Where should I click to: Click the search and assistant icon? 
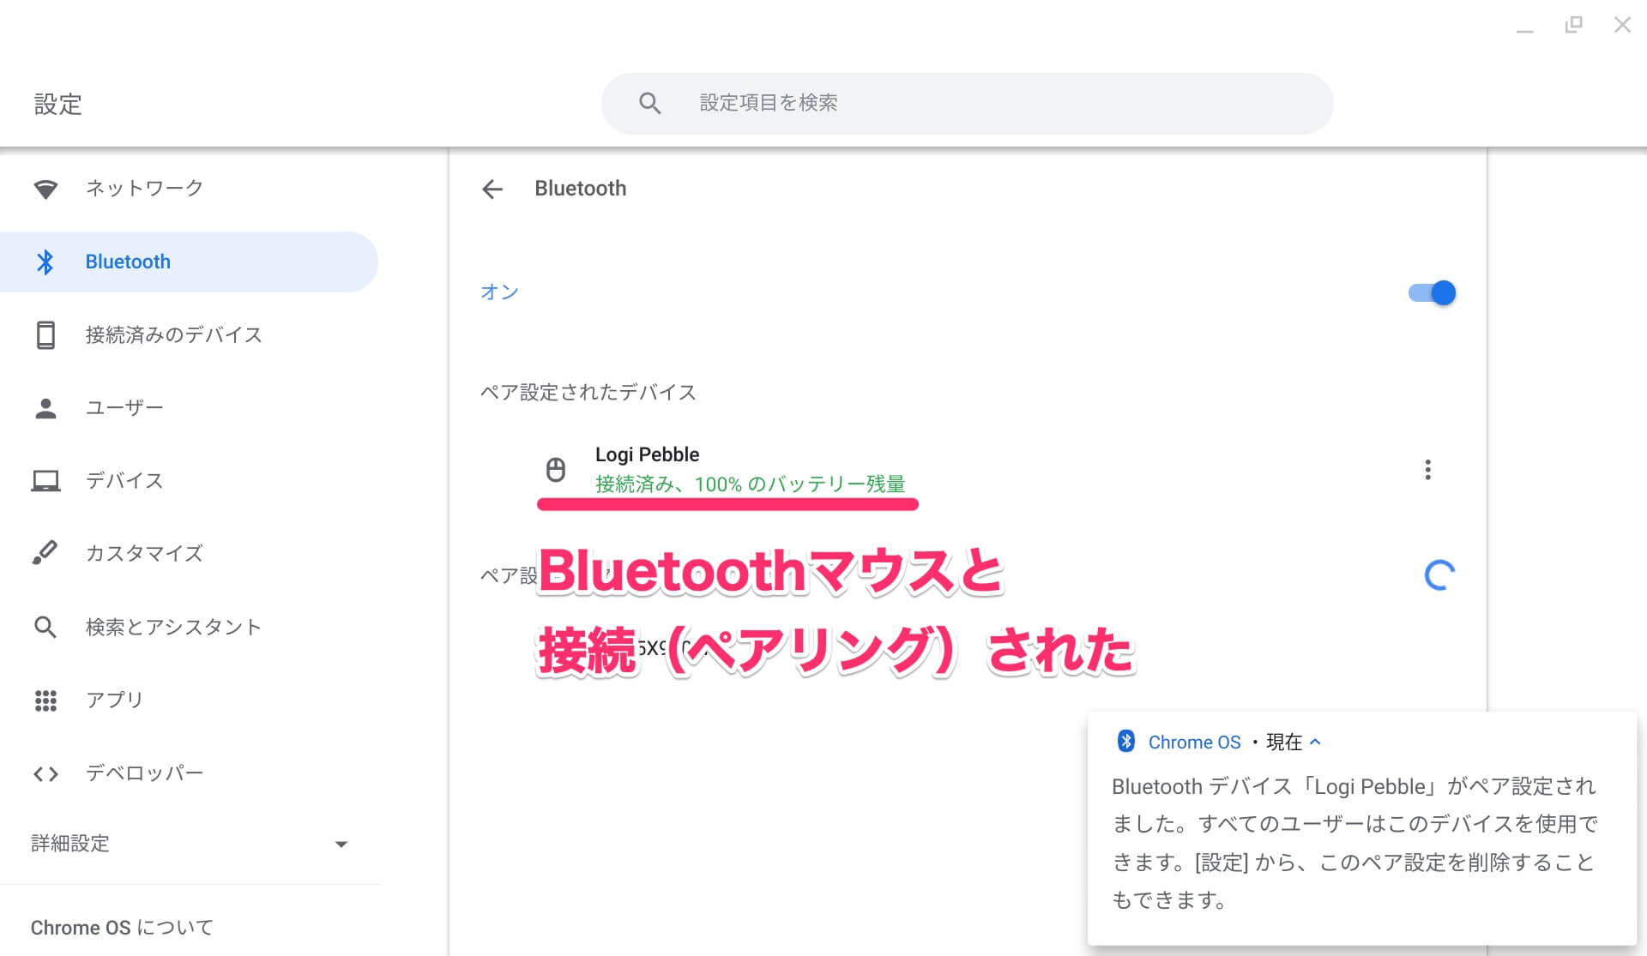tap(45, 625)
